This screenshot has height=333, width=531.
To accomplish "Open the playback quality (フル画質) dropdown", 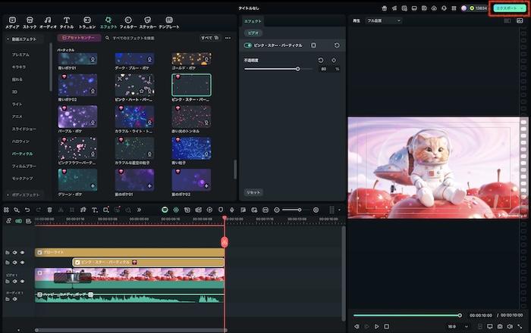I will pyautogui.click(x=383, y=20).
